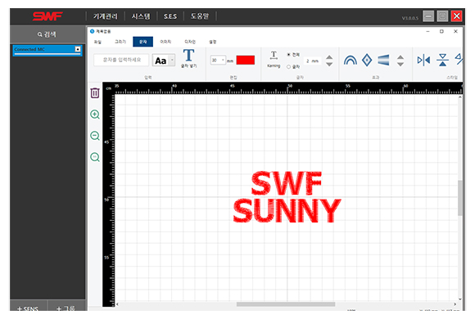Switch to the 설정 ribbon tab
Image resolution: width=475 pixels, height=319 pixels.
pos(213,42)
